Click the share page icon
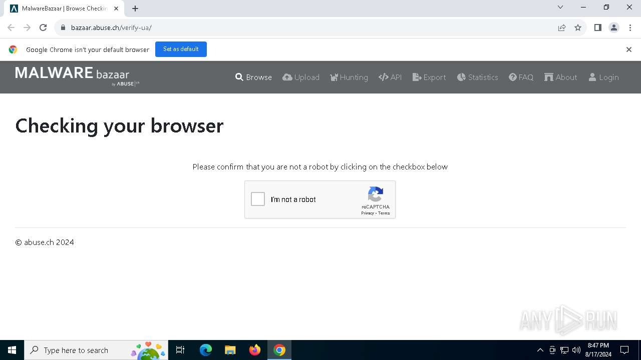Screen dimensions: 641x360 click(x=562, y=27)
